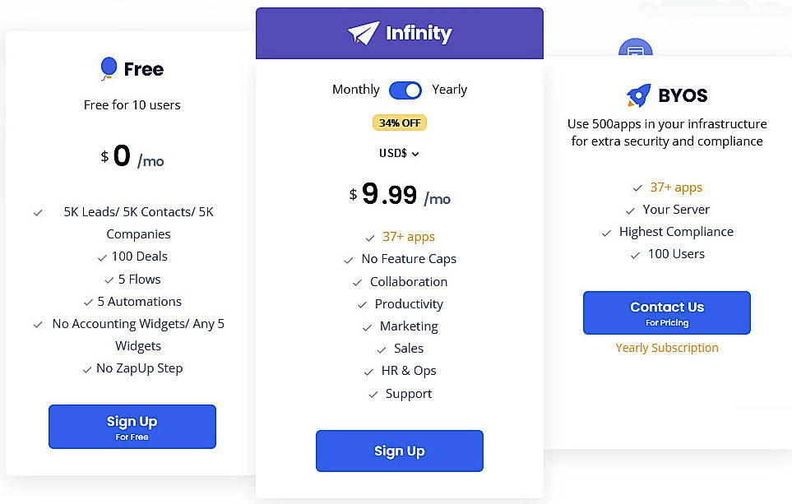The width and height of the screenshot is (792, 504).
Task: Click checkmark icon next to 100 Deals
Action: (102, 257)
